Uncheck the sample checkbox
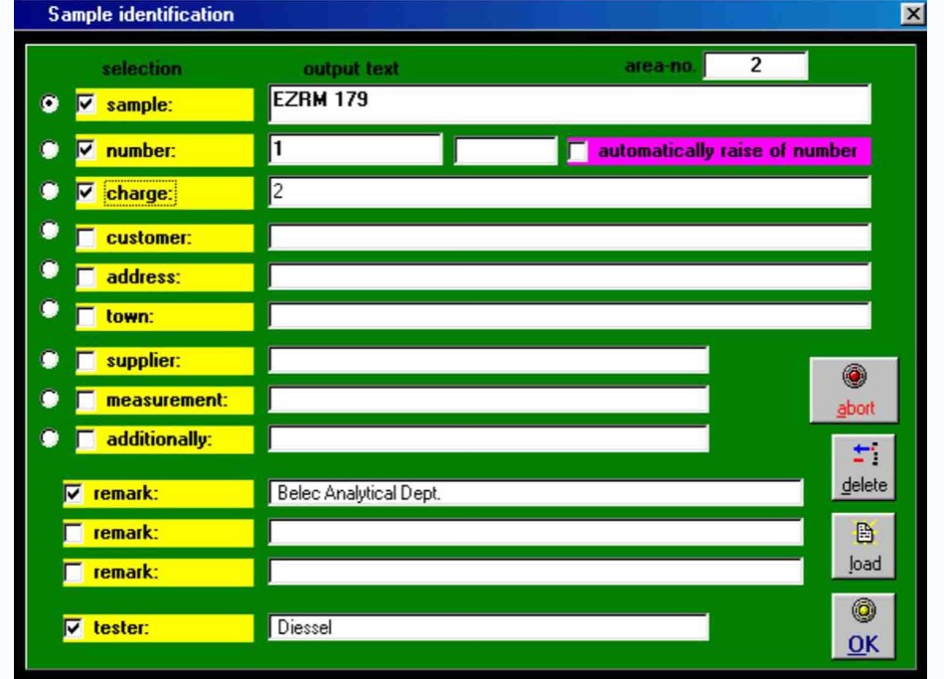This screenshot has width=944, height=679. point(85,104)
